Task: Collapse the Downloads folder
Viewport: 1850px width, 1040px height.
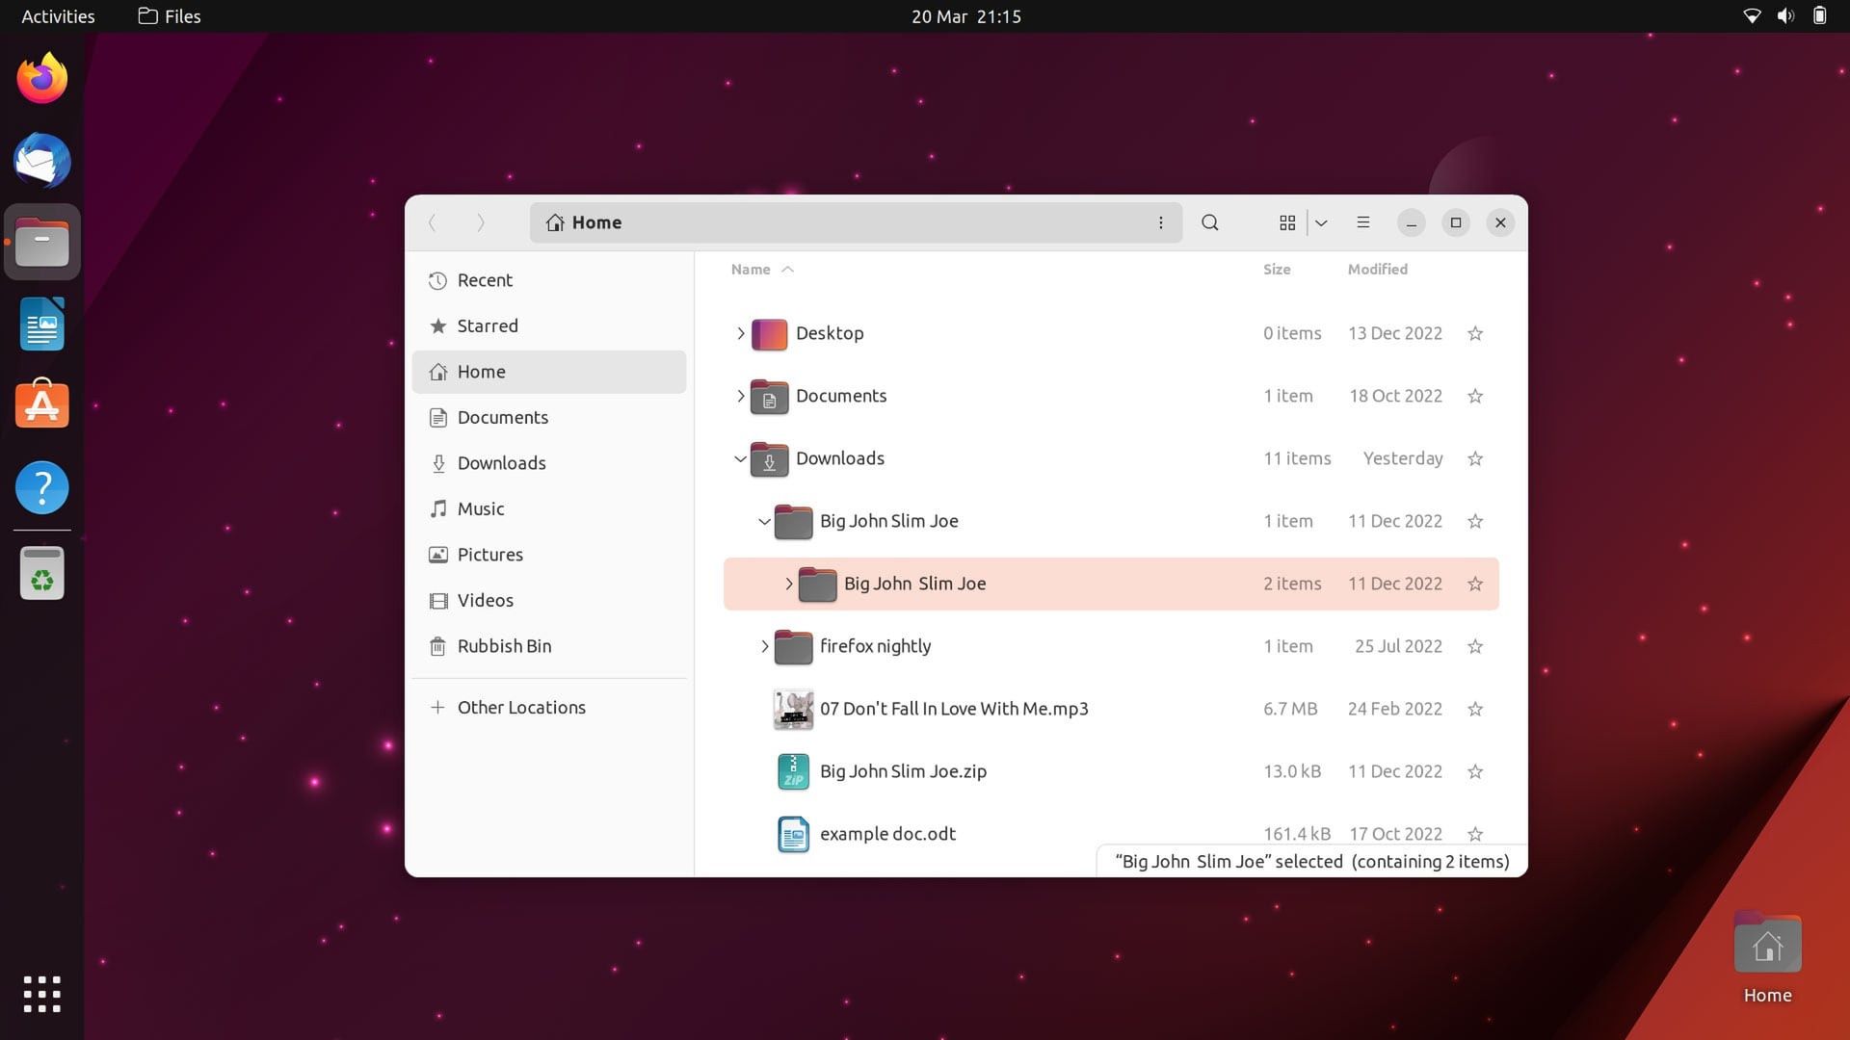Action: (x=740, y=459)
